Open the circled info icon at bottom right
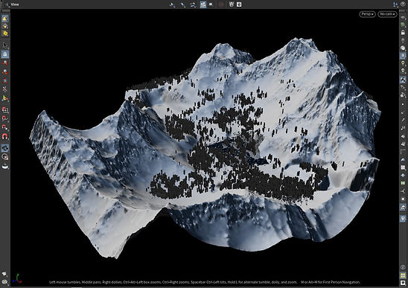Screen dimensions: 408x288 click(403, 267)
